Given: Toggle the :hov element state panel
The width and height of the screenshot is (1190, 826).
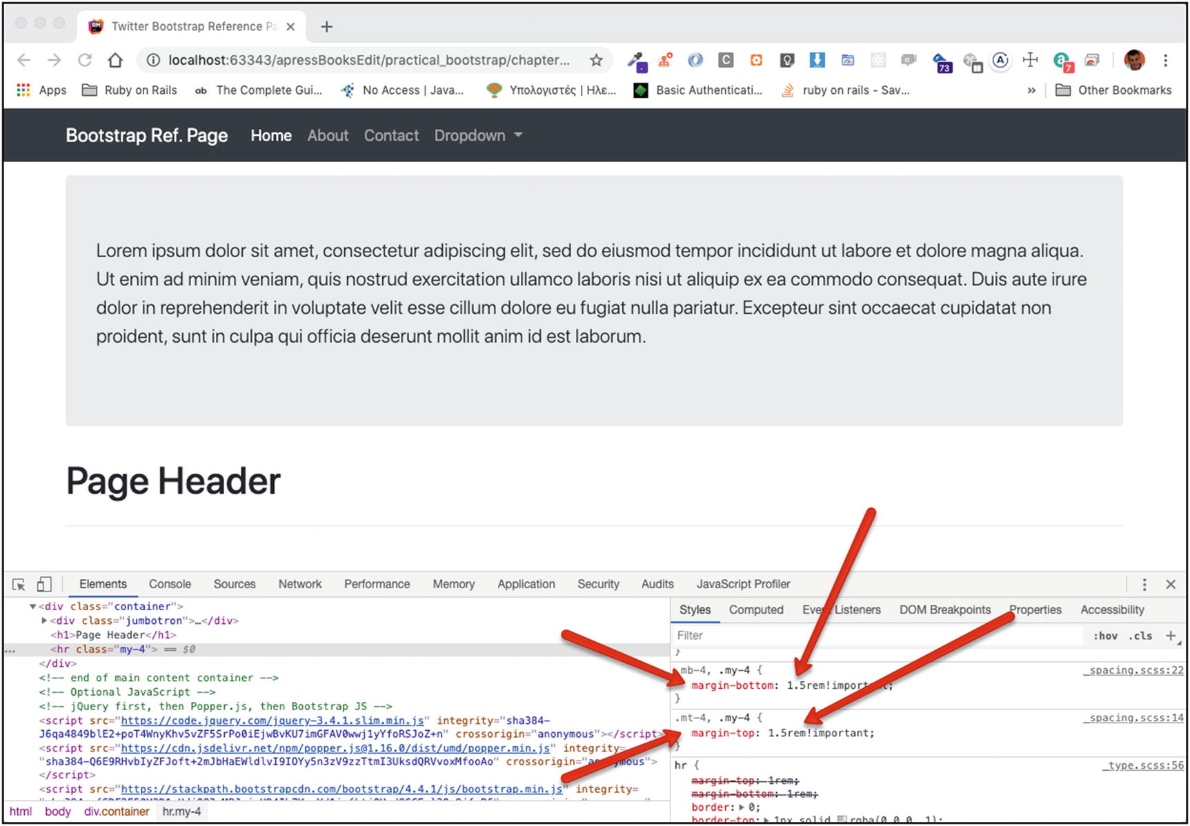Looking at the screenshot, I should (x=1105, y=636).
